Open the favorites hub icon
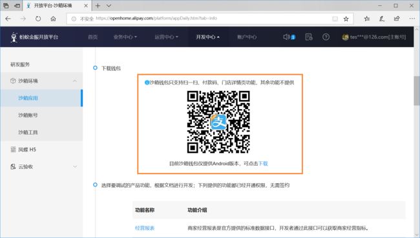The width and height of the screenshot is (420, 238). click(367, 19)
